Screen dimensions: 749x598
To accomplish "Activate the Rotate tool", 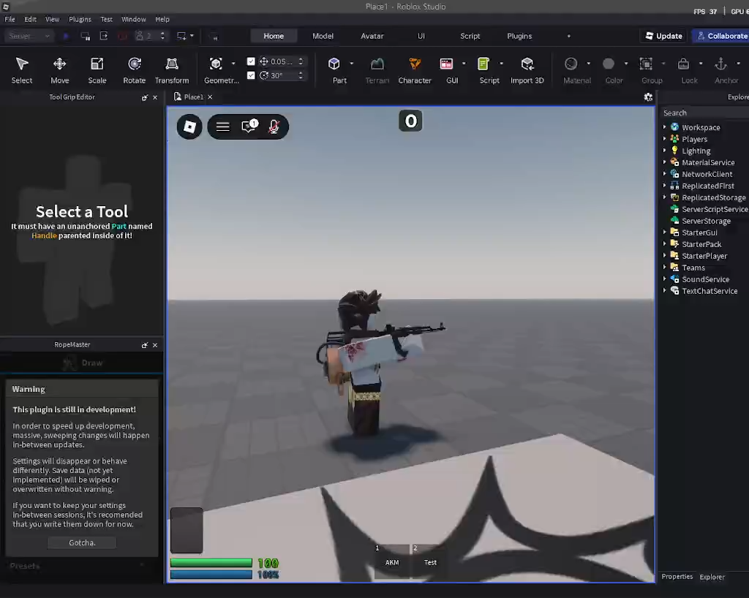I will click(134, 69).
